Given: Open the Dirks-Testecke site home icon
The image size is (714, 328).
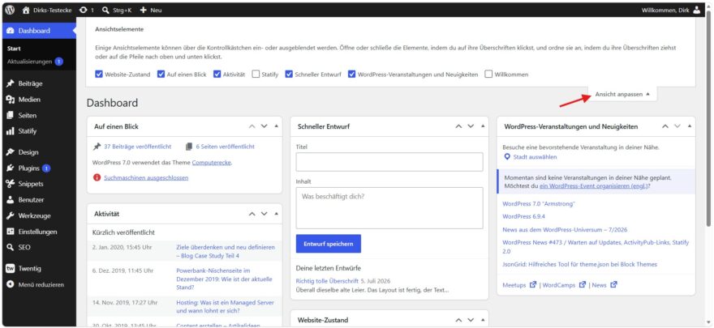Looking at the screenshot, I should point(26,10).
